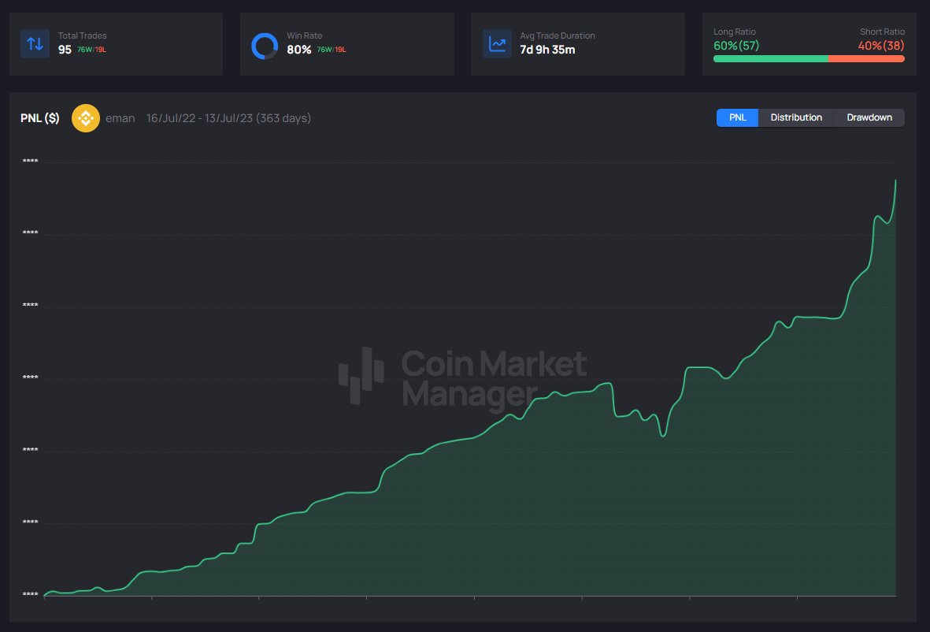The image size is (930, 632).
Task: Click the PNL ($) chart title
Action: pos(39,118)
